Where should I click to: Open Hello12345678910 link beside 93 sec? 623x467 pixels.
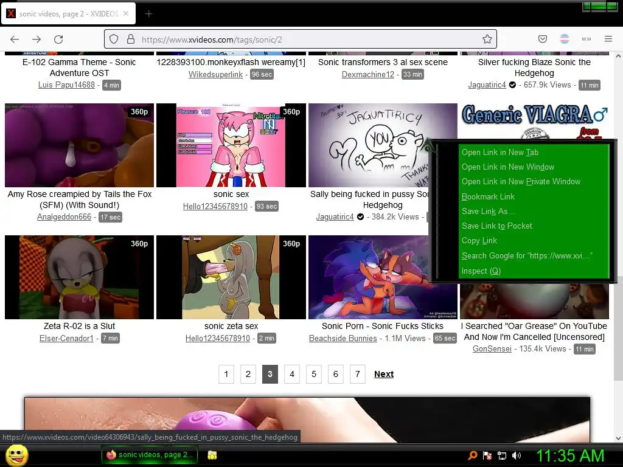pos(215,206)
